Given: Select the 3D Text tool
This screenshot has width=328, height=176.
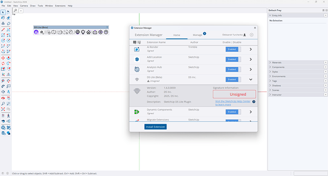Looking at the screenshot, I should point(9,92).
